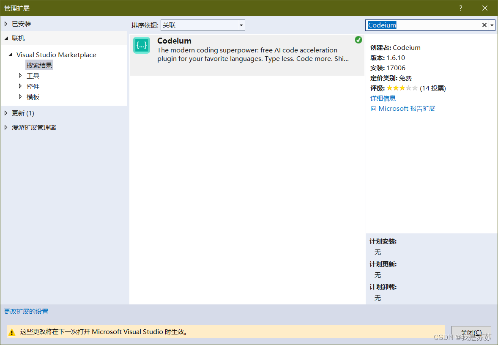Click the green installed checkmark on Codeium

pyautogui.click(x=358, y=40)
